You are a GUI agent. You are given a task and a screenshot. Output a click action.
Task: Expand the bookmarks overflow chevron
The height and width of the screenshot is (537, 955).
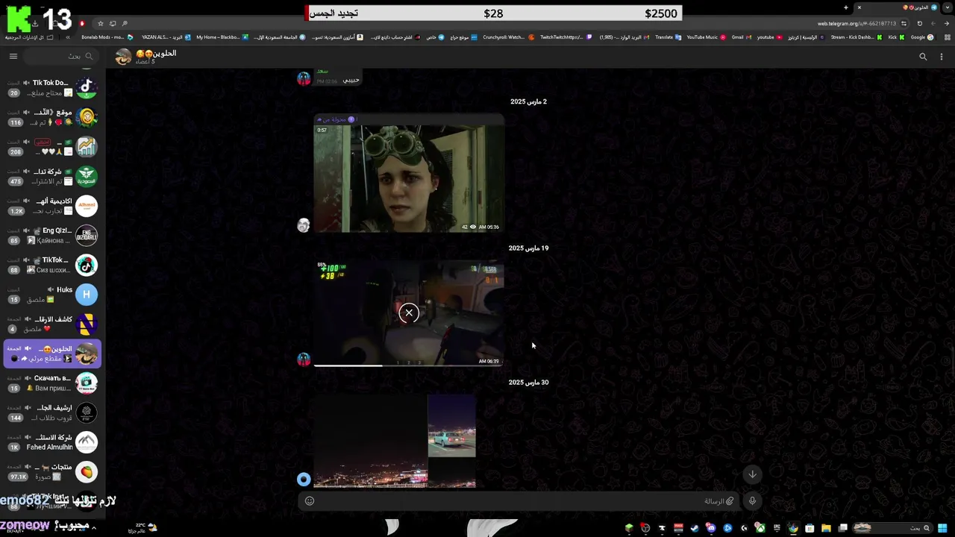tap(68, 37)
